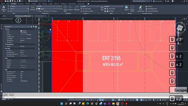188x106 pixels.
Task: Open the Insert ribbon tab
Action: coord(8,4)
